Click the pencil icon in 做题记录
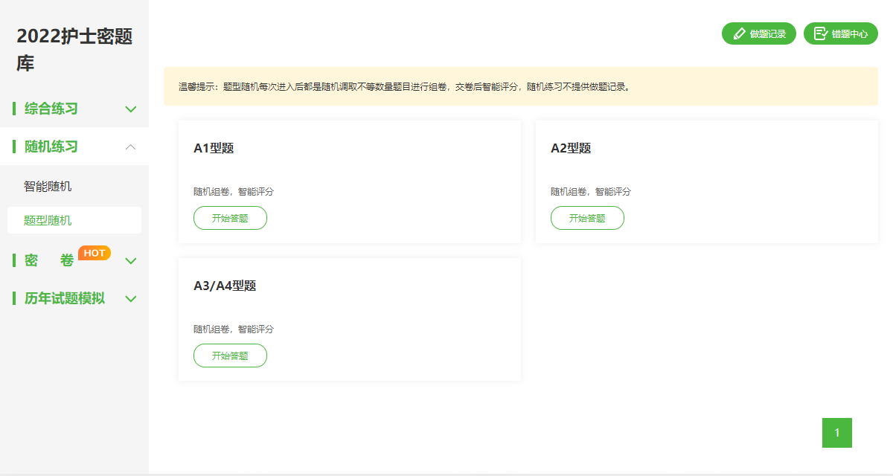893x476 pixels. coord(739,33)
